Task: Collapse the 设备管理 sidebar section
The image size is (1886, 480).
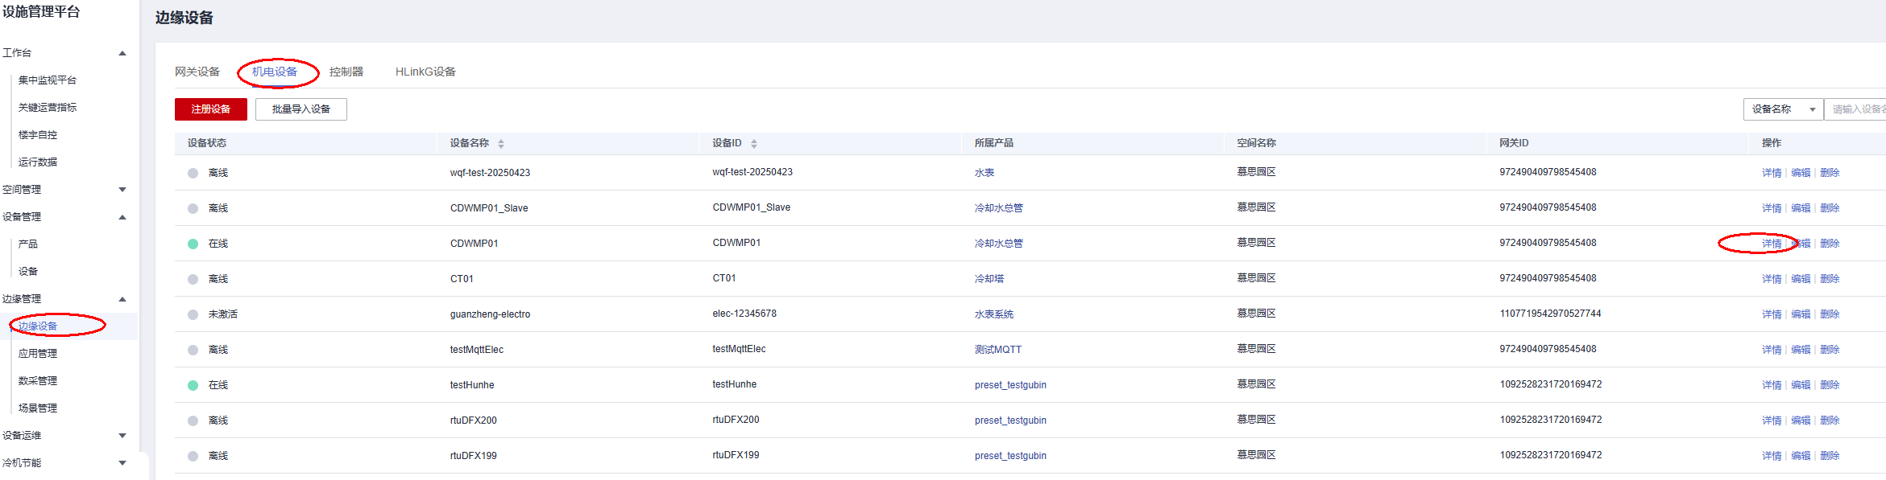Action: pos(122,217)
